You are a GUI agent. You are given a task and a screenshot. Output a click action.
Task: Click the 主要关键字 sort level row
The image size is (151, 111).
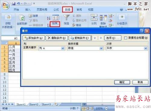coord(85,48)
